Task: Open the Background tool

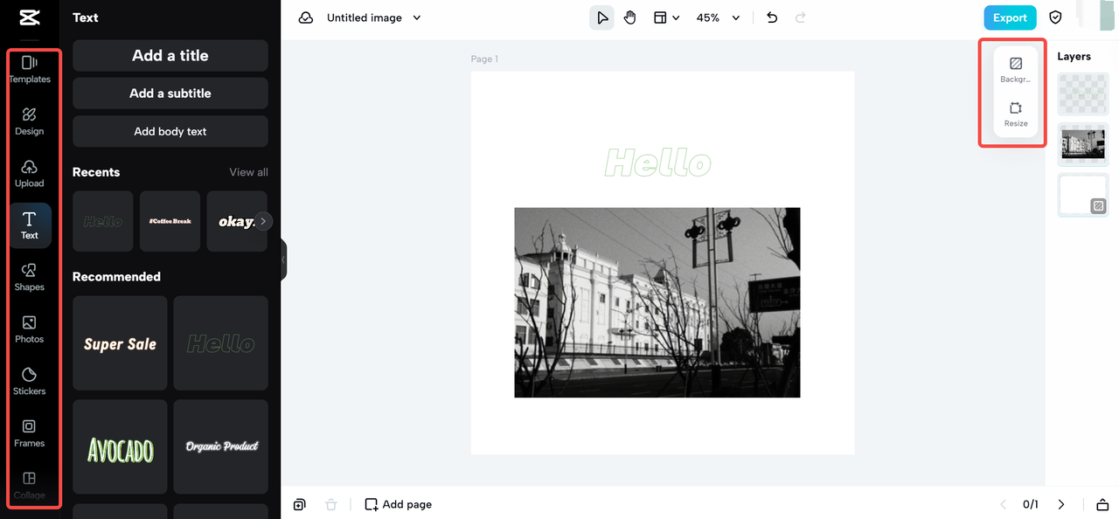Action: point(1016,70)
